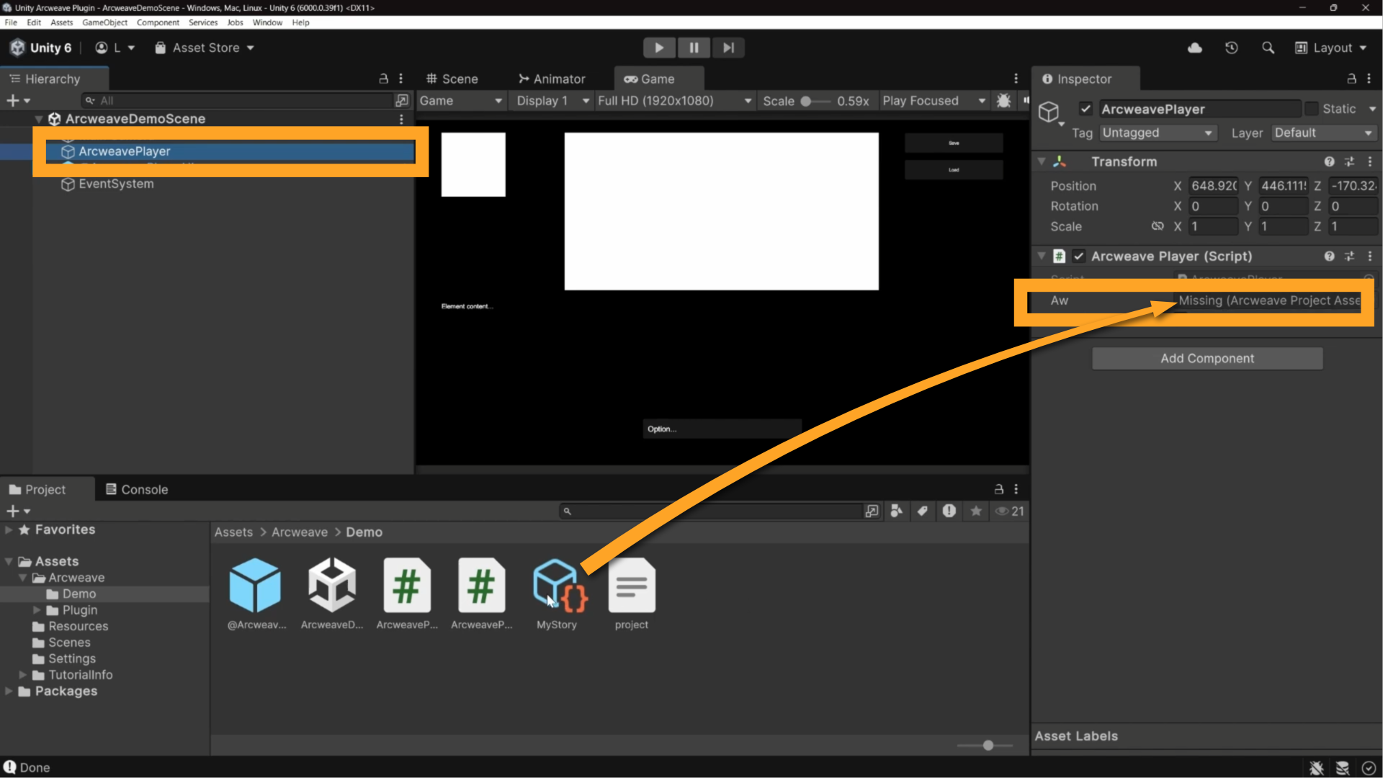Open Arcweave Player script preset icon
This screenshot has height=778, width=1383.
(1349, 256)
